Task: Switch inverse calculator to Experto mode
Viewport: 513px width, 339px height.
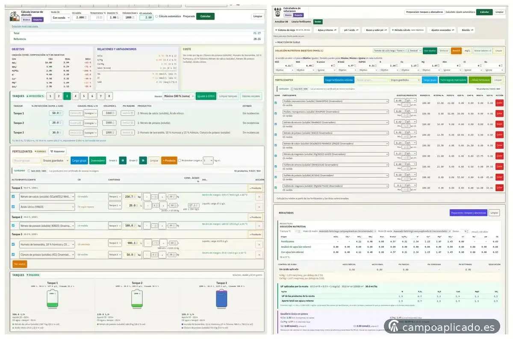Action: click(x=38, y=20)
